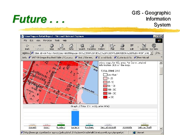The width and height of the screenshot is (180, 135).
Task: Open the Oregon Blue Book Table of Contents link
Action: point(50,57)
